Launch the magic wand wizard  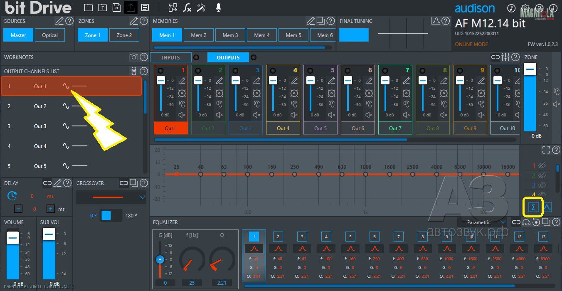click(202, 7)
